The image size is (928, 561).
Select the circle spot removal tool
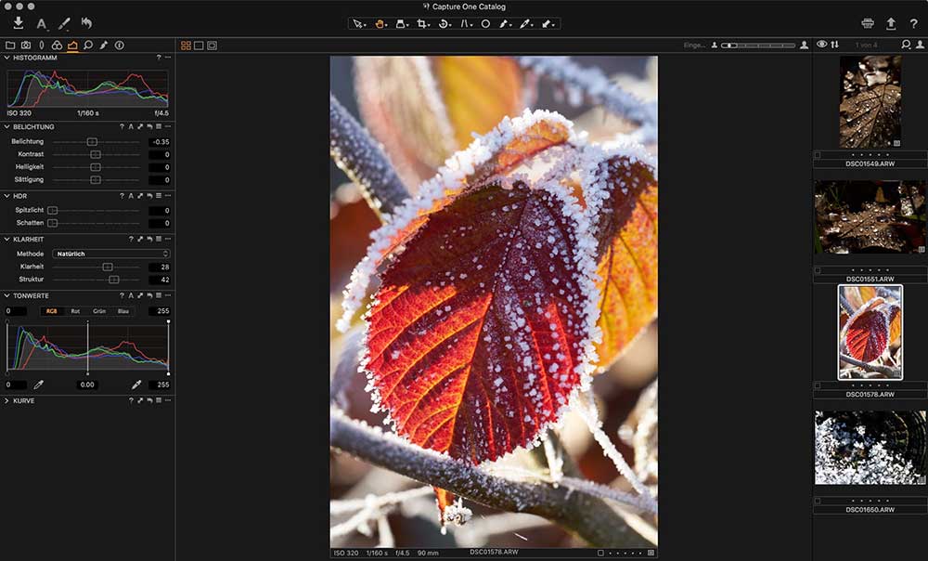[485, 24]
